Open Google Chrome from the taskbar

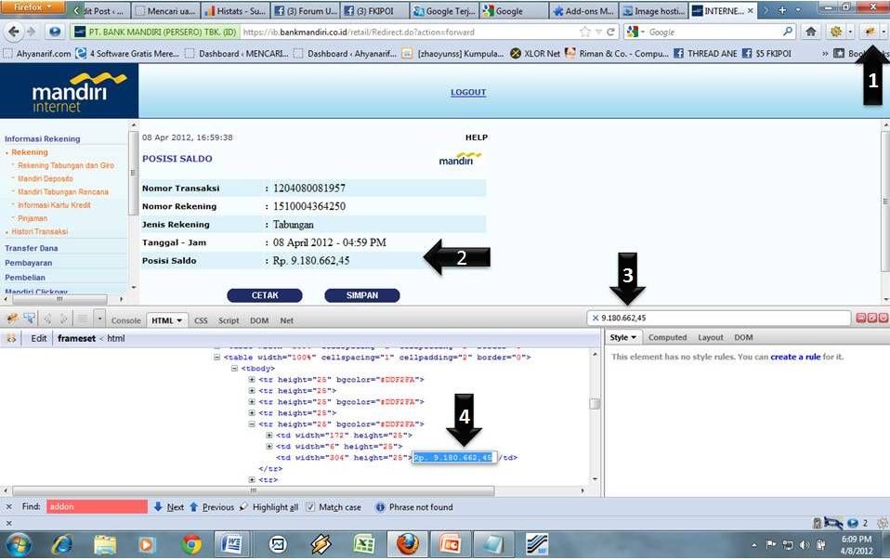[191, 545]
